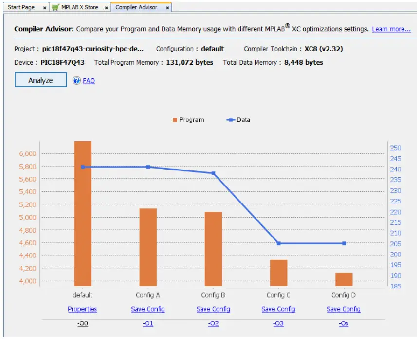Image resolution: width=420 pixels, height=339 pixels.
Task: Click the default program memory bar
Action: pos(83,213)
